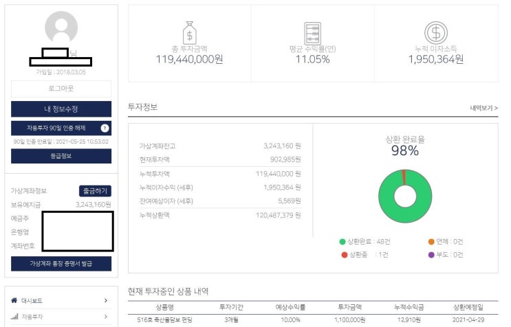Click the 90일 인증 만료일 date text
511x327 pixels.
coord(61,142)
